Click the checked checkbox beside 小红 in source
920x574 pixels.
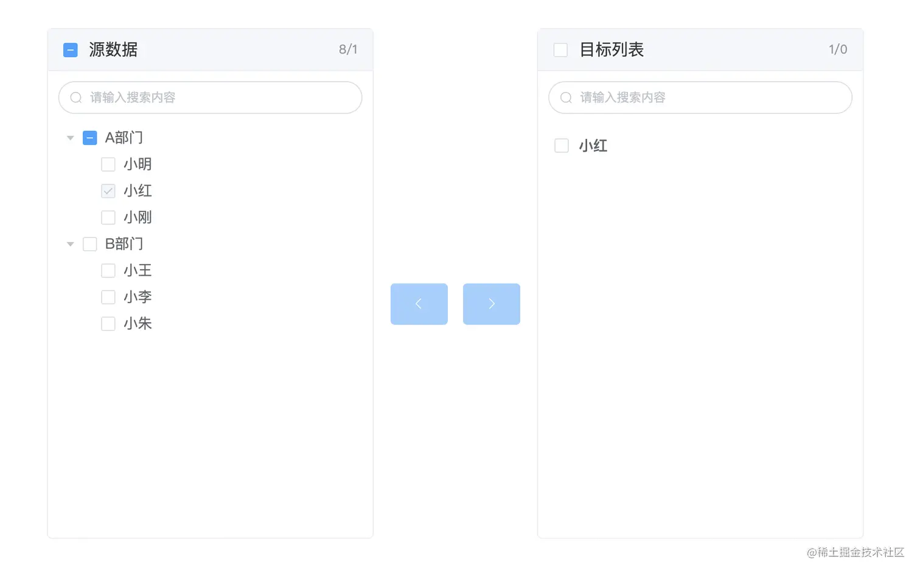(108, 191)
